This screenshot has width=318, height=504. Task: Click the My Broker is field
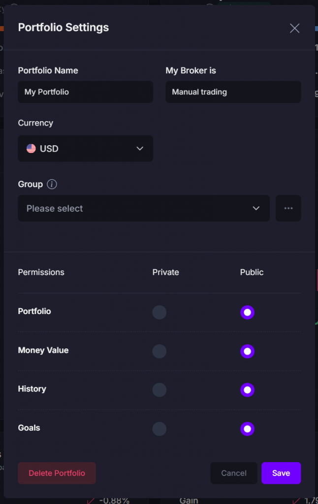pyautogui.click(x=233, y=92)
